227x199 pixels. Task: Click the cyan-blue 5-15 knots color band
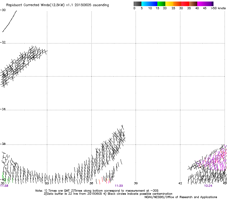pyautogui.click(x=149, y=4)
